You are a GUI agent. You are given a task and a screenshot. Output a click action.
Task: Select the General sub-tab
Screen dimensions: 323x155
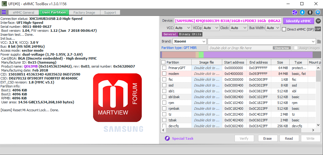click(170, 34)
